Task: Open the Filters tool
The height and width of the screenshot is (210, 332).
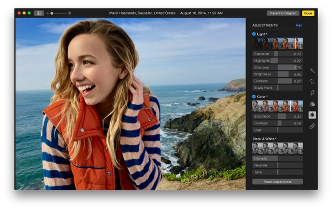Action: click(312, 104)
